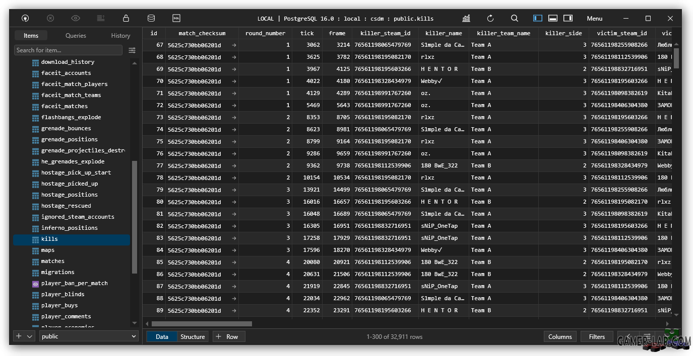Open the Menu in title bar
The height and width of the screenshot is (356, 693).
(x=595, y=19)
